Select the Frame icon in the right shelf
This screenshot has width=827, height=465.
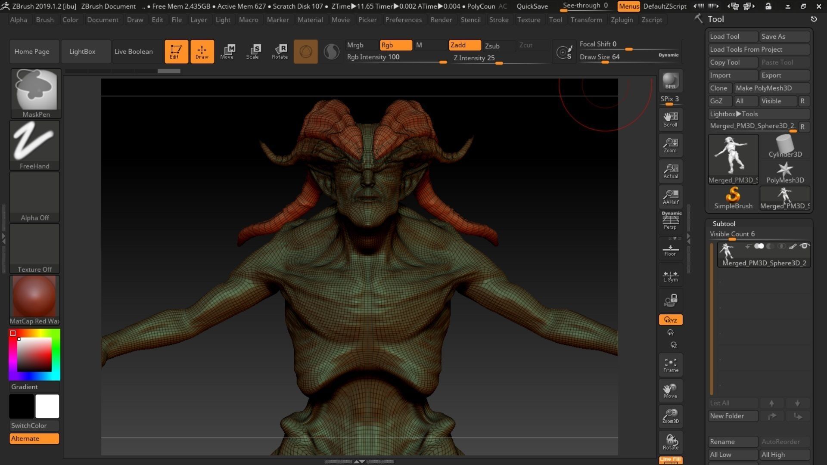(670, 365)
